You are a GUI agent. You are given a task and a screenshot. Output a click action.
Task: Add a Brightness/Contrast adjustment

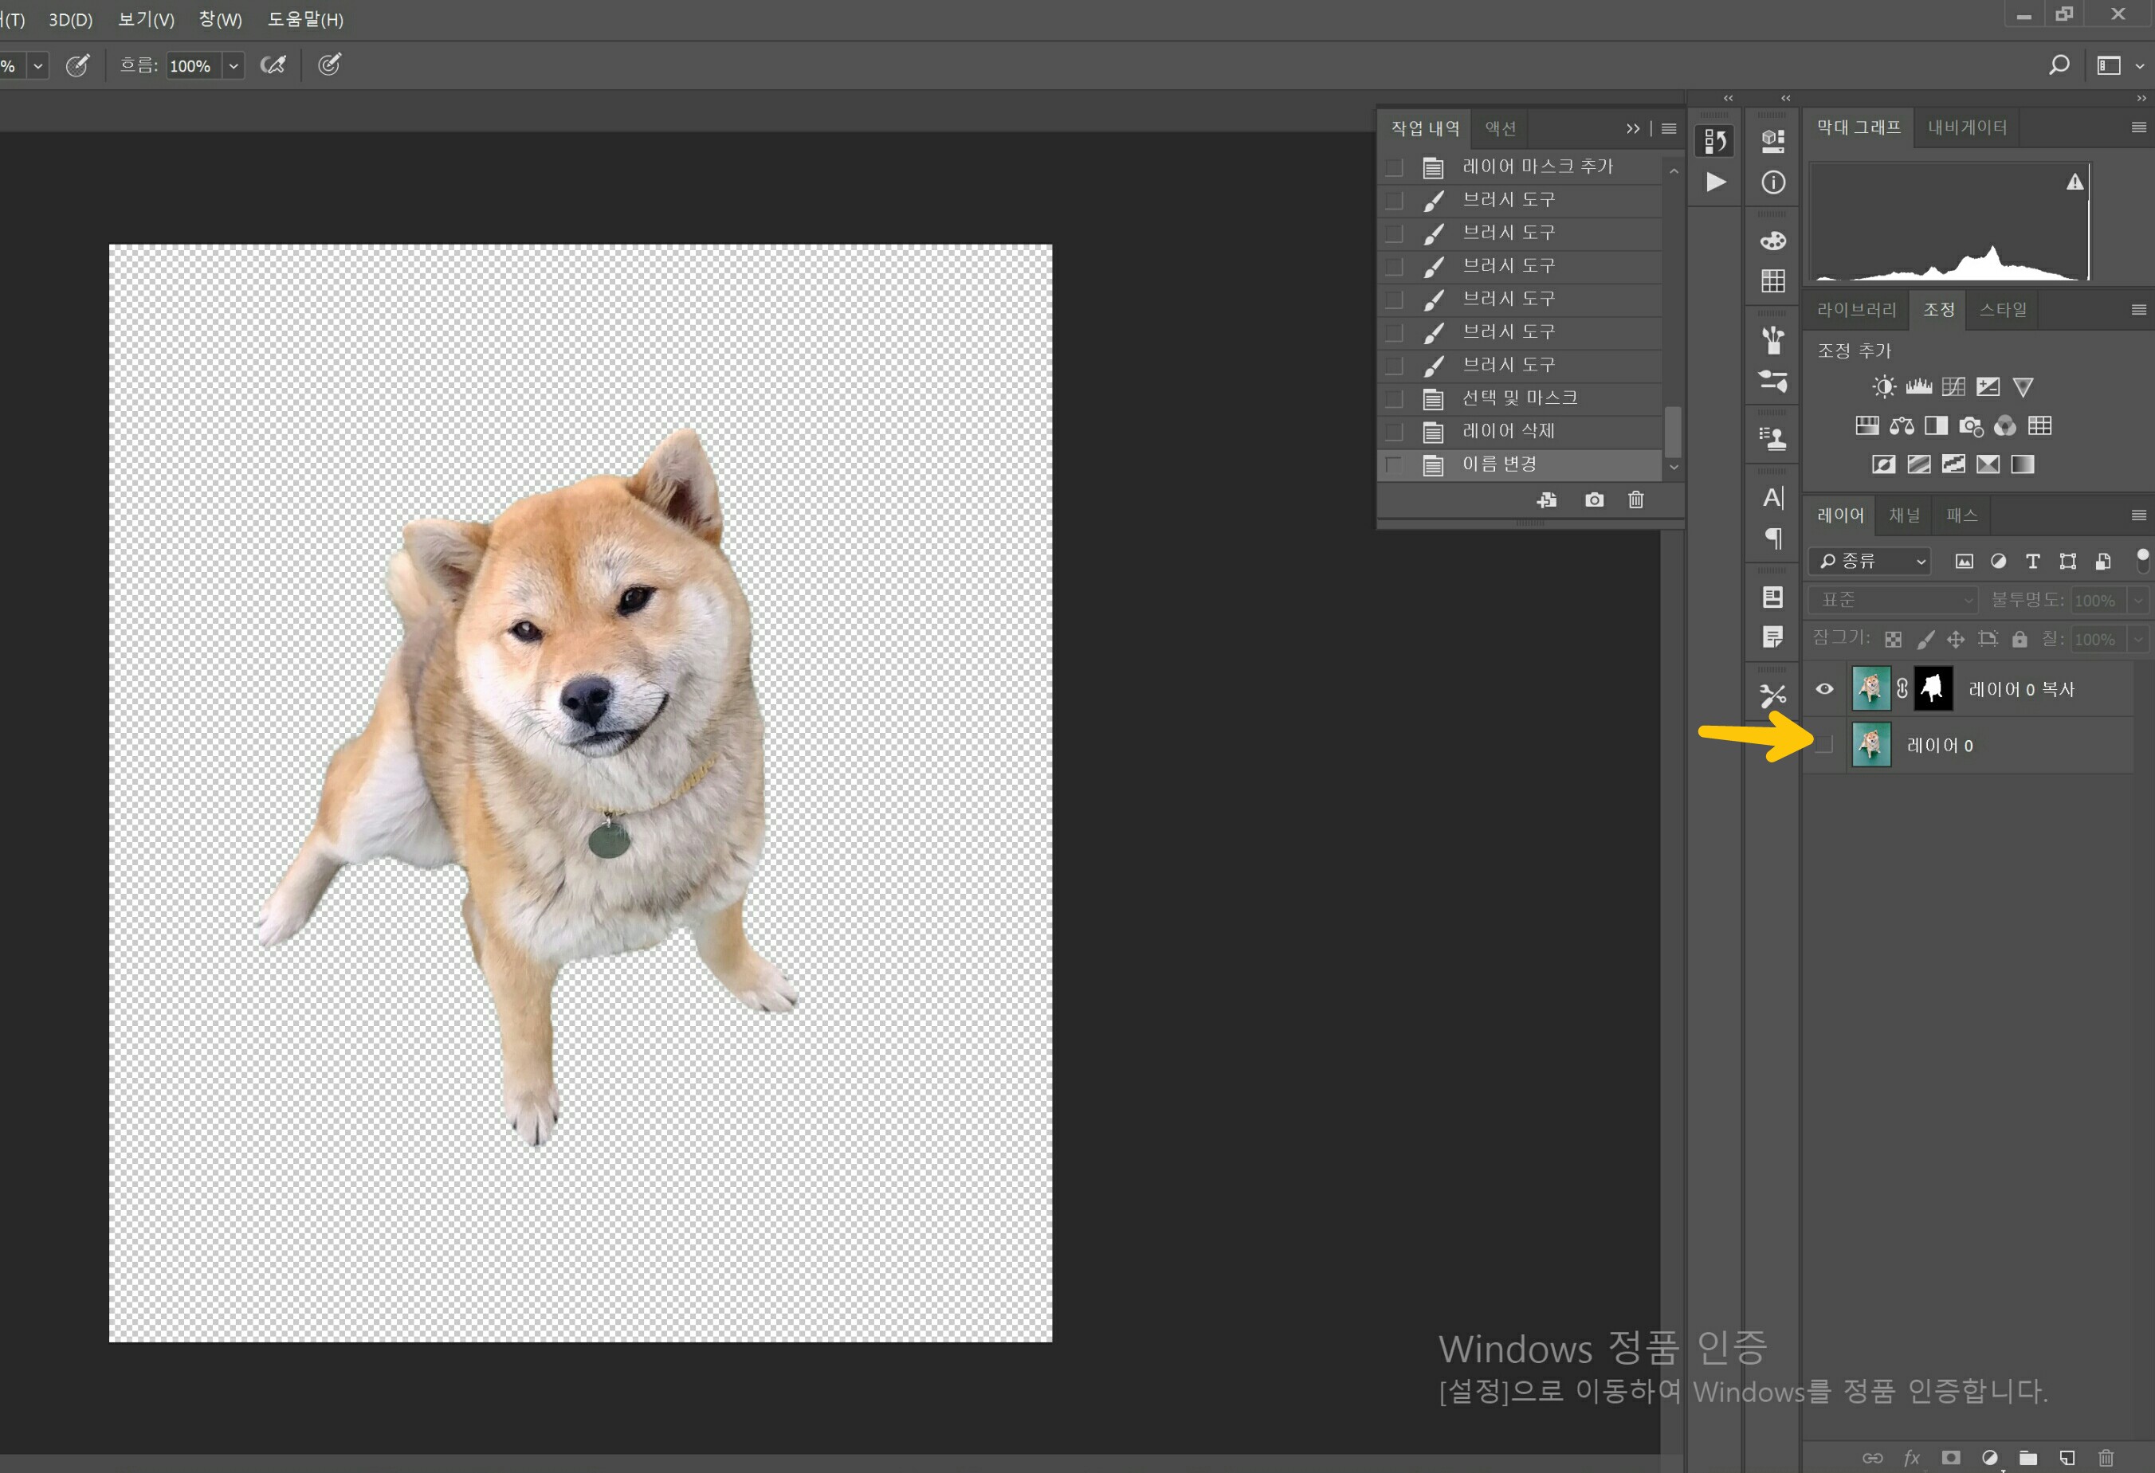click(1883, 386)
